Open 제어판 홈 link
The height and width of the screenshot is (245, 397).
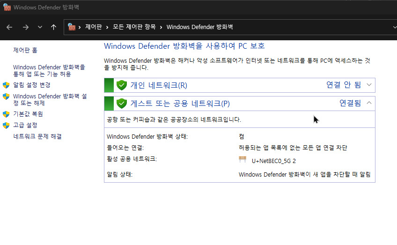tap(25, 50)
